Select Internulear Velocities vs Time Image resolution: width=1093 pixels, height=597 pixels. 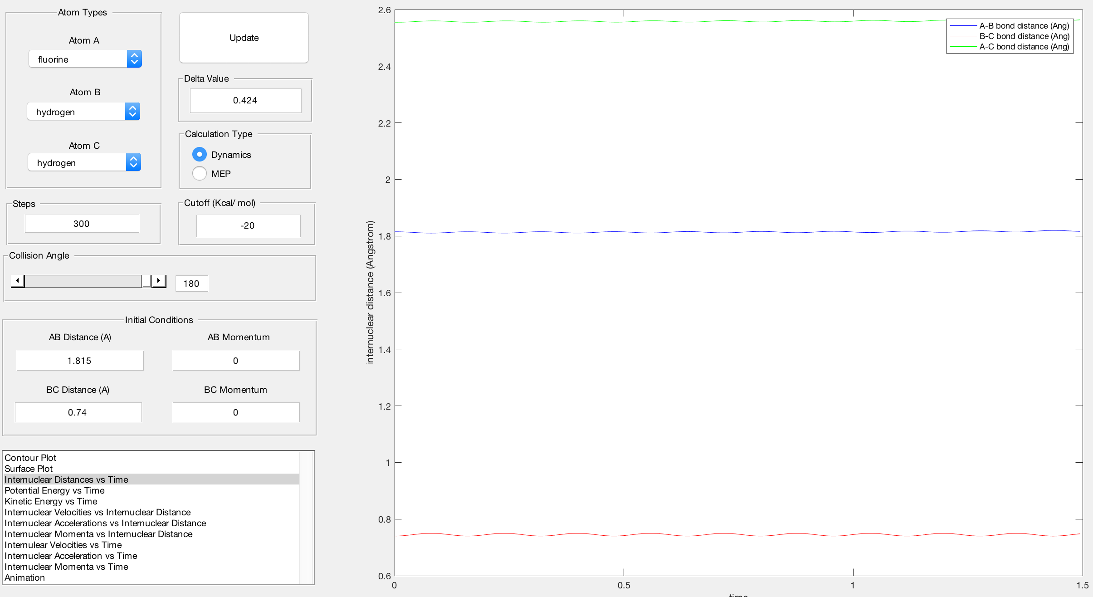click(x=151, y=545)
